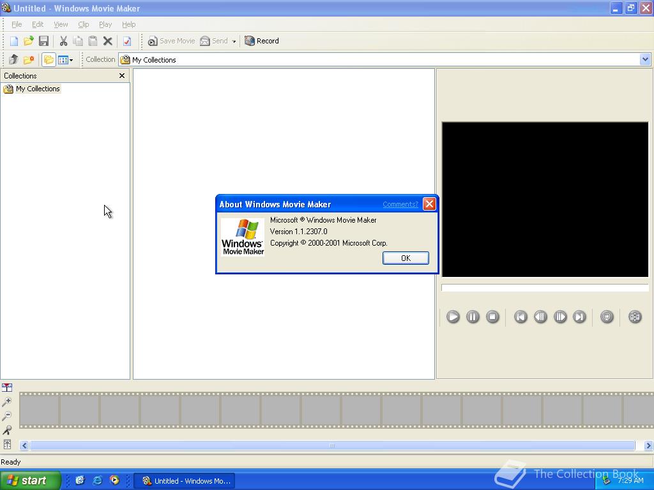
Task: Click the first storyboard frame
Action: pyautogui.click(x=39, y=410)
